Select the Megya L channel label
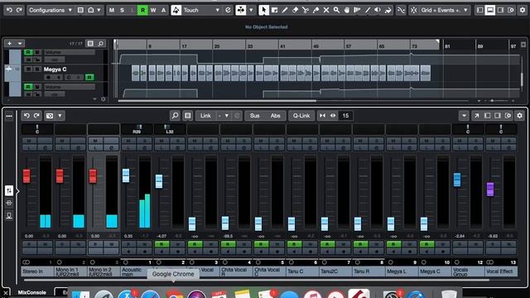The width and height of the screenshot is (530, 298). [x=402, y=272]
